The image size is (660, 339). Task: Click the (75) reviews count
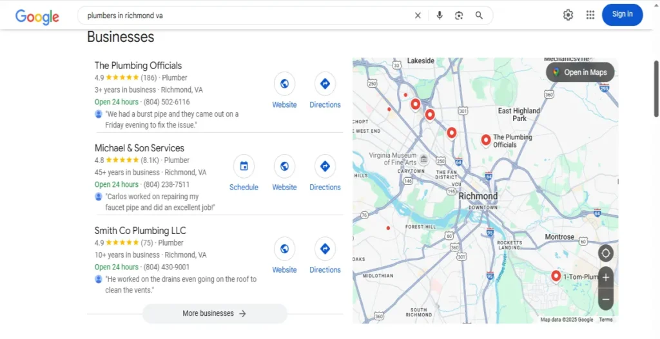147,242
